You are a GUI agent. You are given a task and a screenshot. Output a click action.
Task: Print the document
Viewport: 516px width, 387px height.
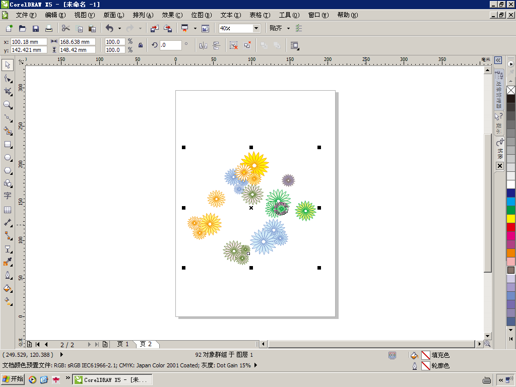click(x=49, y=28)
